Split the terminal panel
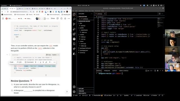The height and width of the screenshot is (101, 180). (155, 71)
